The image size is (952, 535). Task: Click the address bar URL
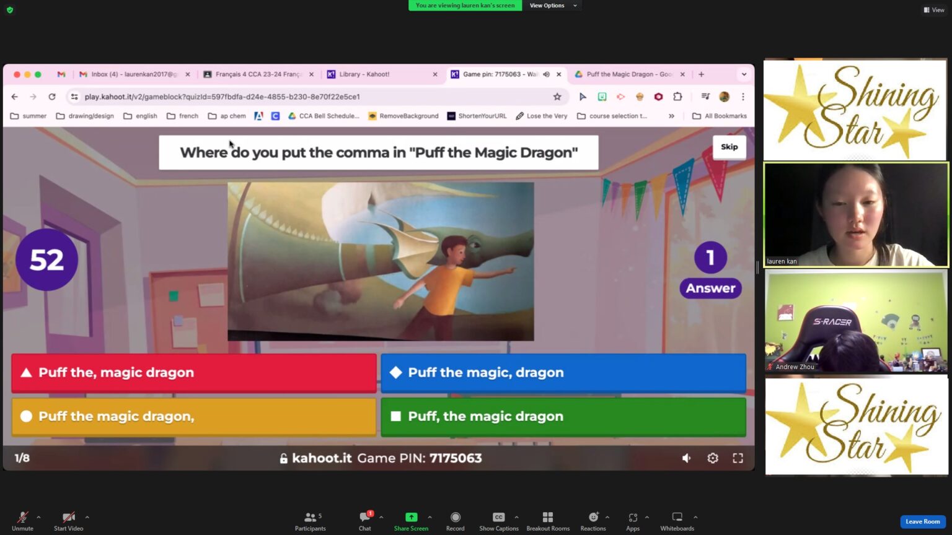(223, 97)
